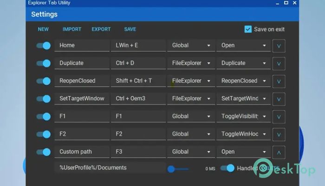Image resolution: width=325 pixels, height=186 pixels.
Task: Open the SetTargetWindow action dropdown
Action: (244, 99)
